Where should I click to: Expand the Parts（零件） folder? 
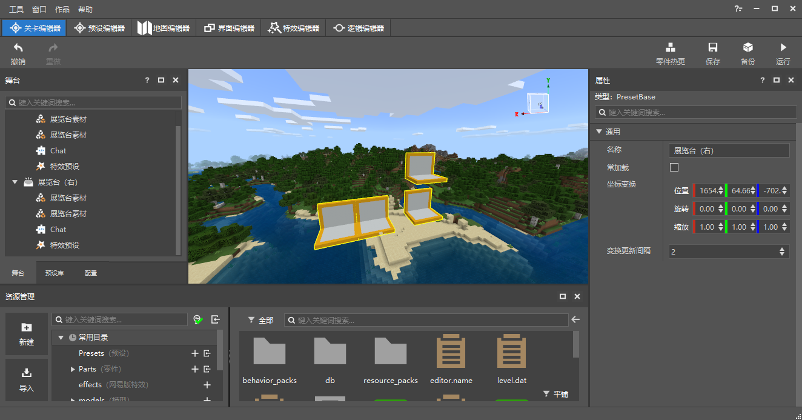[73, 369]
